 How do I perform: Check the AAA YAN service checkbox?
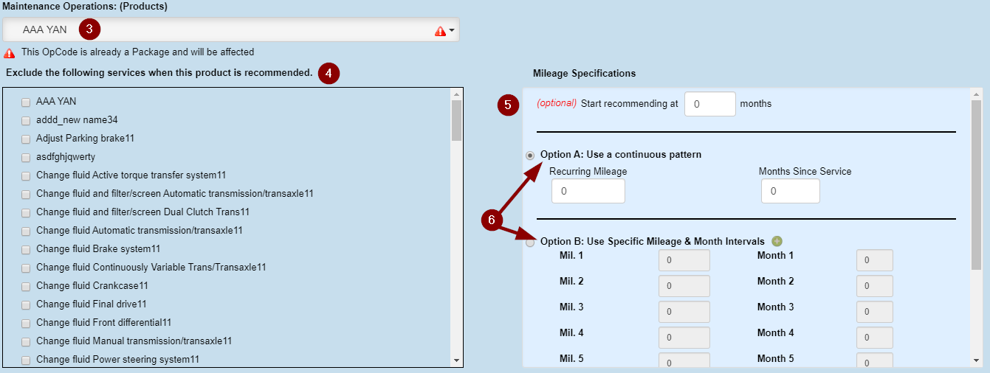(x=26, y=102)
